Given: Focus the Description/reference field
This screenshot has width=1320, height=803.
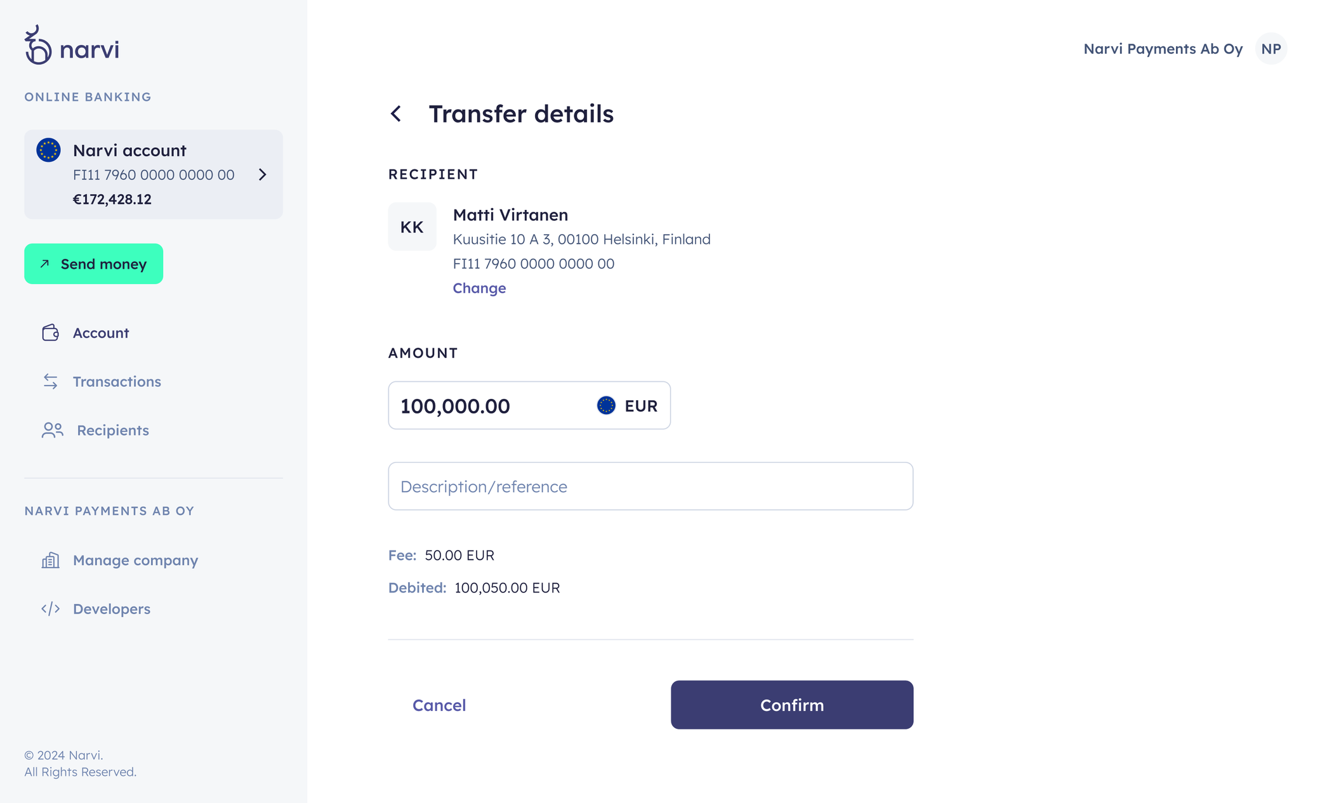Looking at the screenshot, I should [650, 486].
